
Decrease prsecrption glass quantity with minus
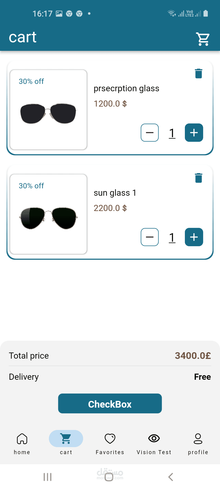(150, 133)
